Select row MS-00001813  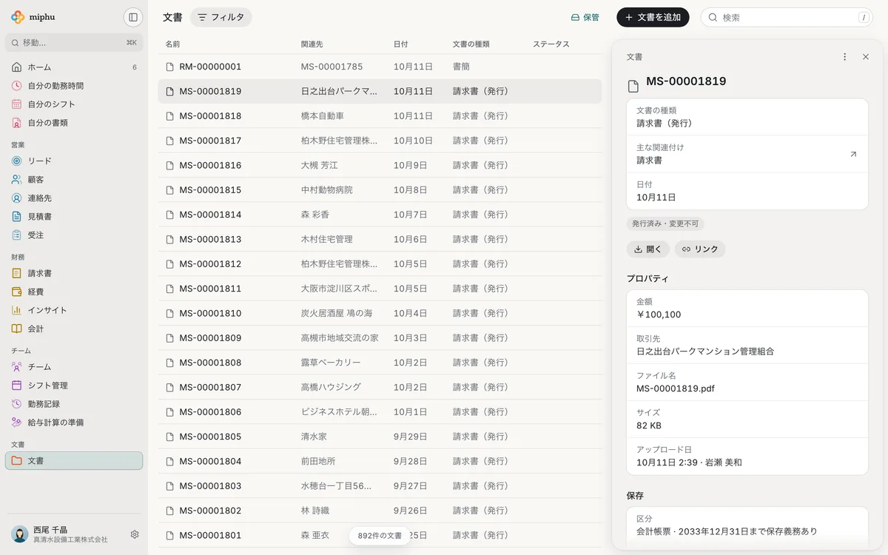pyautogui.click(x=380, y=239)
